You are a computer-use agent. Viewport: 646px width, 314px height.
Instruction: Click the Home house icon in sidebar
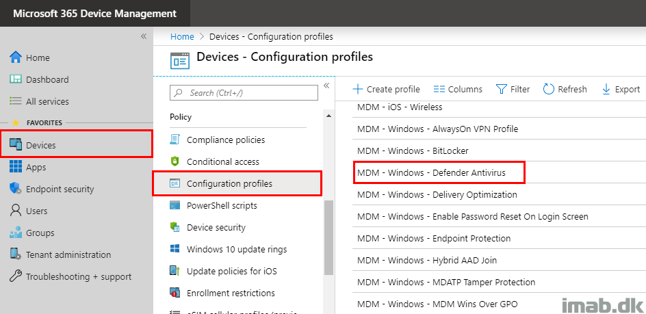point(15,57)
